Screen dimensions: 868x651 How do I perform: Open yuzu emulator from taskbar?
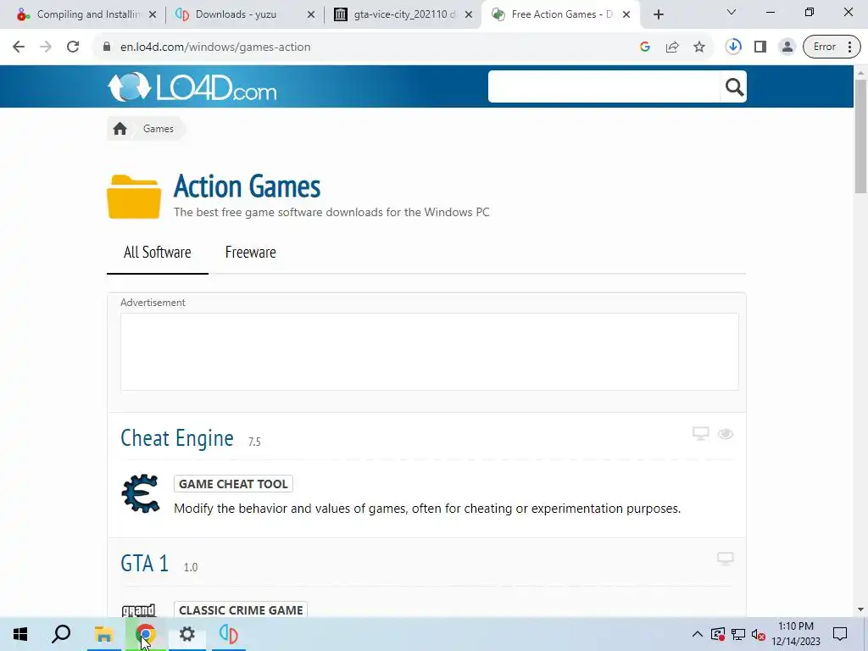pyautogui.click(x=229, y=634)
